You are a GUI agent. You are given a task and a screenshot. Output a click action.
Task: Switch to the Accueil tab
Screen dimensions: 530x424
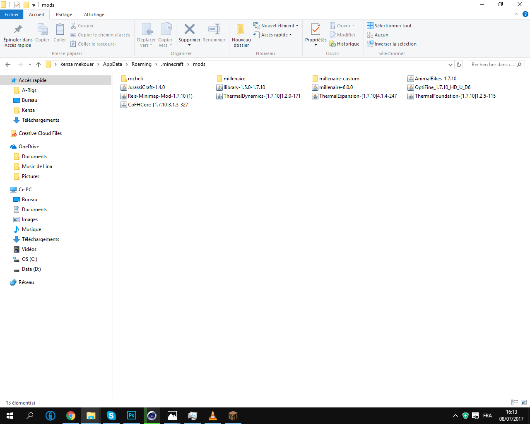tap(36, 14)
